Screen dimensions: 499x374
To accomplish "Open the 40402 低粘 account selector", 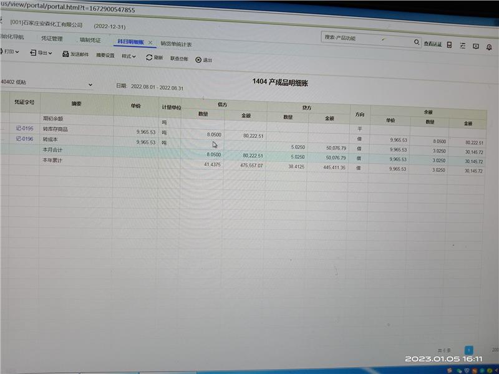I will (x=90, y=84).
